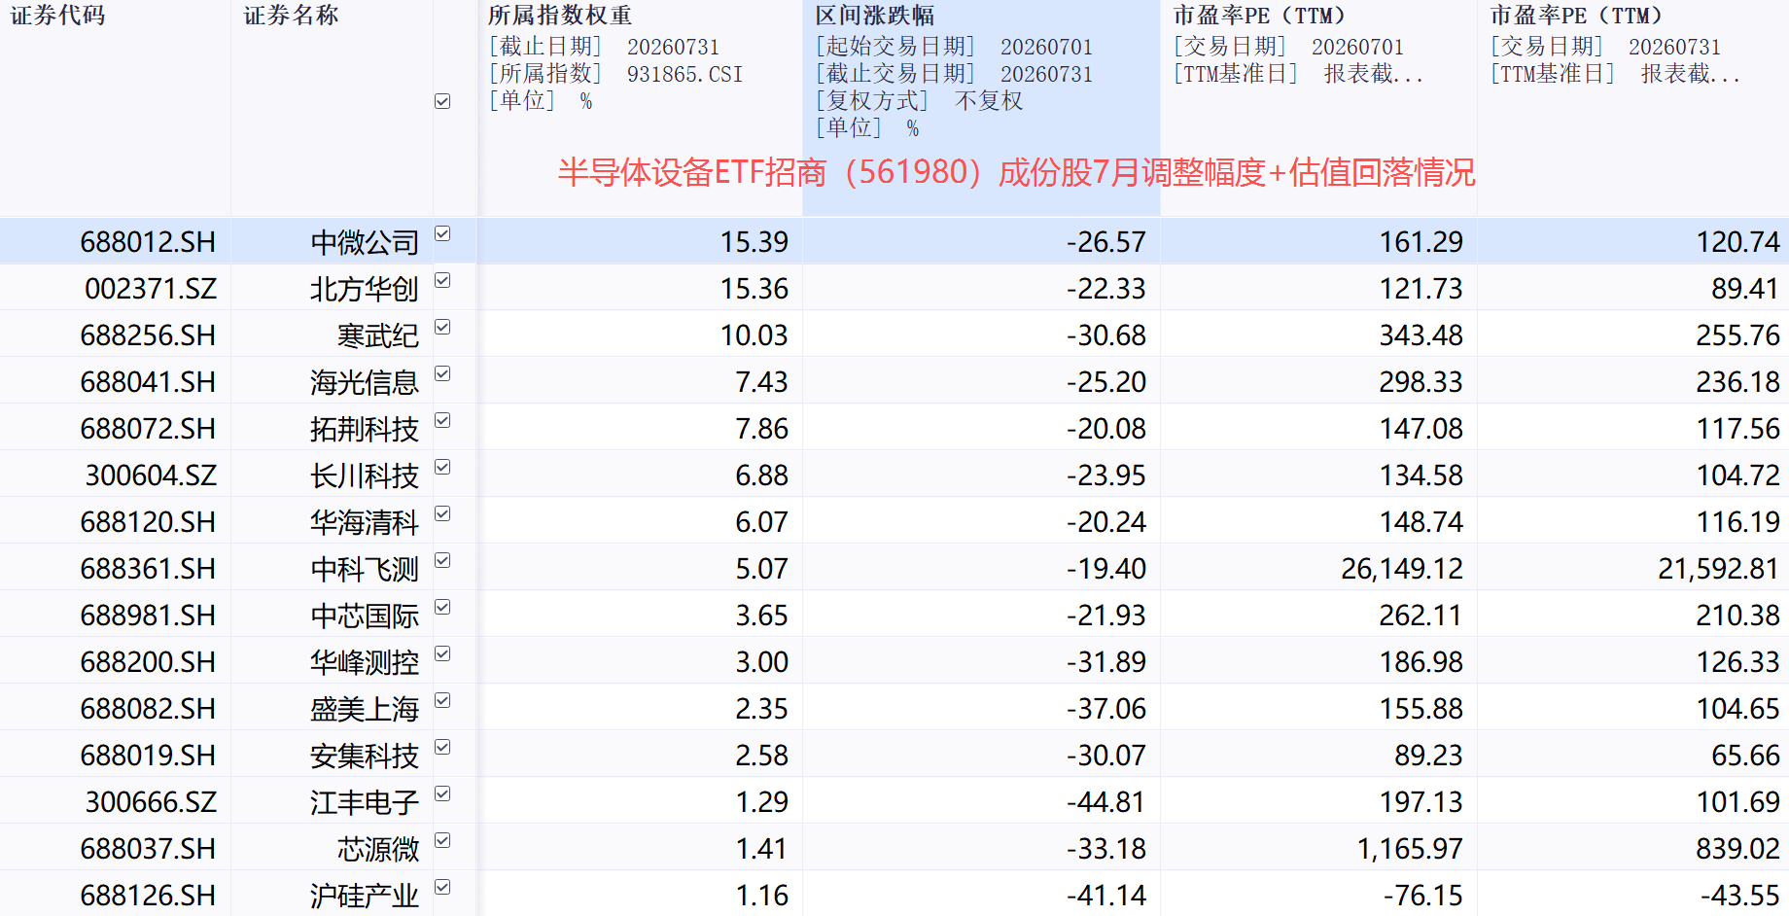Image resolution: width=1789 pixels, height=916 pixels.
Task: Select the 市盈率PE(TTM) header dated 20260731
Action: pos(1576,16)
